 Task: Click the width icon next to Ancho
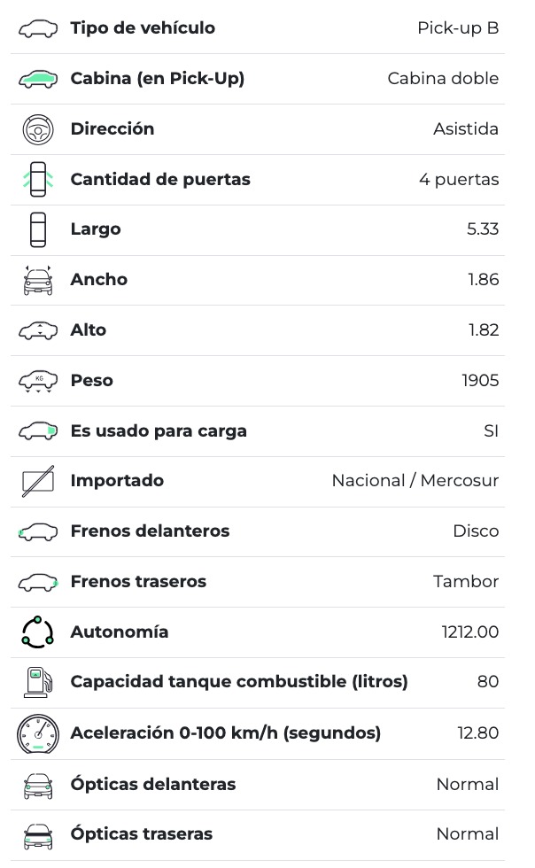click(38, 280)
